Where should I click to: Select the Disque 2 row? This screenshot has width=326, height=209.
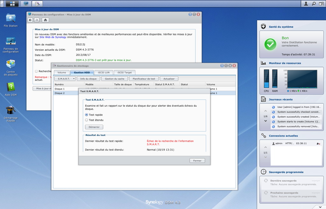(x=144, y=93)
